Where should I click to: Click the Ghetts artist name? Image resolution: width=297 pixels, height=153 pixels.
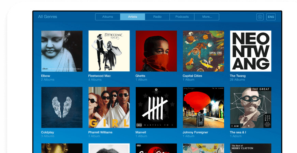(x=140, y=76)
